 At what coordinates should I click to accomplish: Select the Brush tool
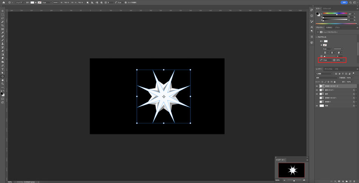tap(3, 40)
